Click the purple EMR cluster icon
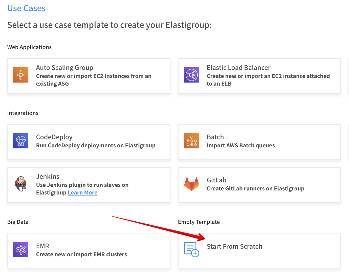 (x=21, y=250)
